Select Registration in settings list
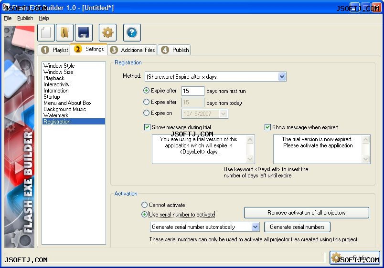384x268 pixels. [x=74, y=122]
